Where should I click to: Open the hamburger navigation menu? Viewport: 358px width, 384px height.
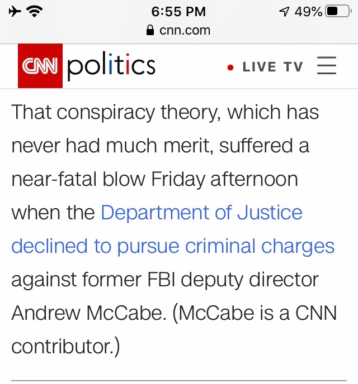point(327,66)
